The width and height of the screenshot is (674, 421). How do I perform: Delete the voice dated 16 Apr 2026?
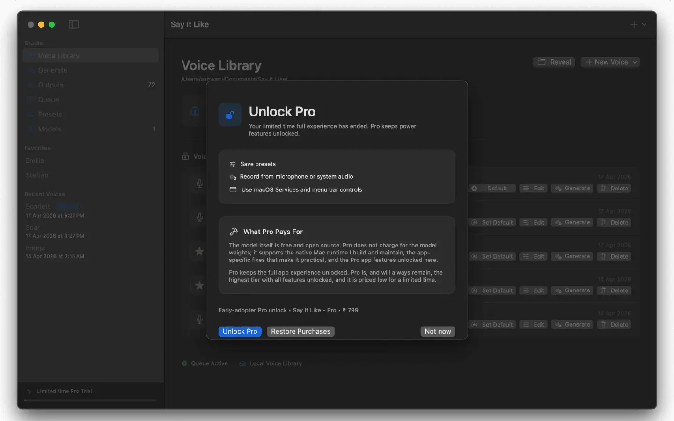click(x=614, y=290)
